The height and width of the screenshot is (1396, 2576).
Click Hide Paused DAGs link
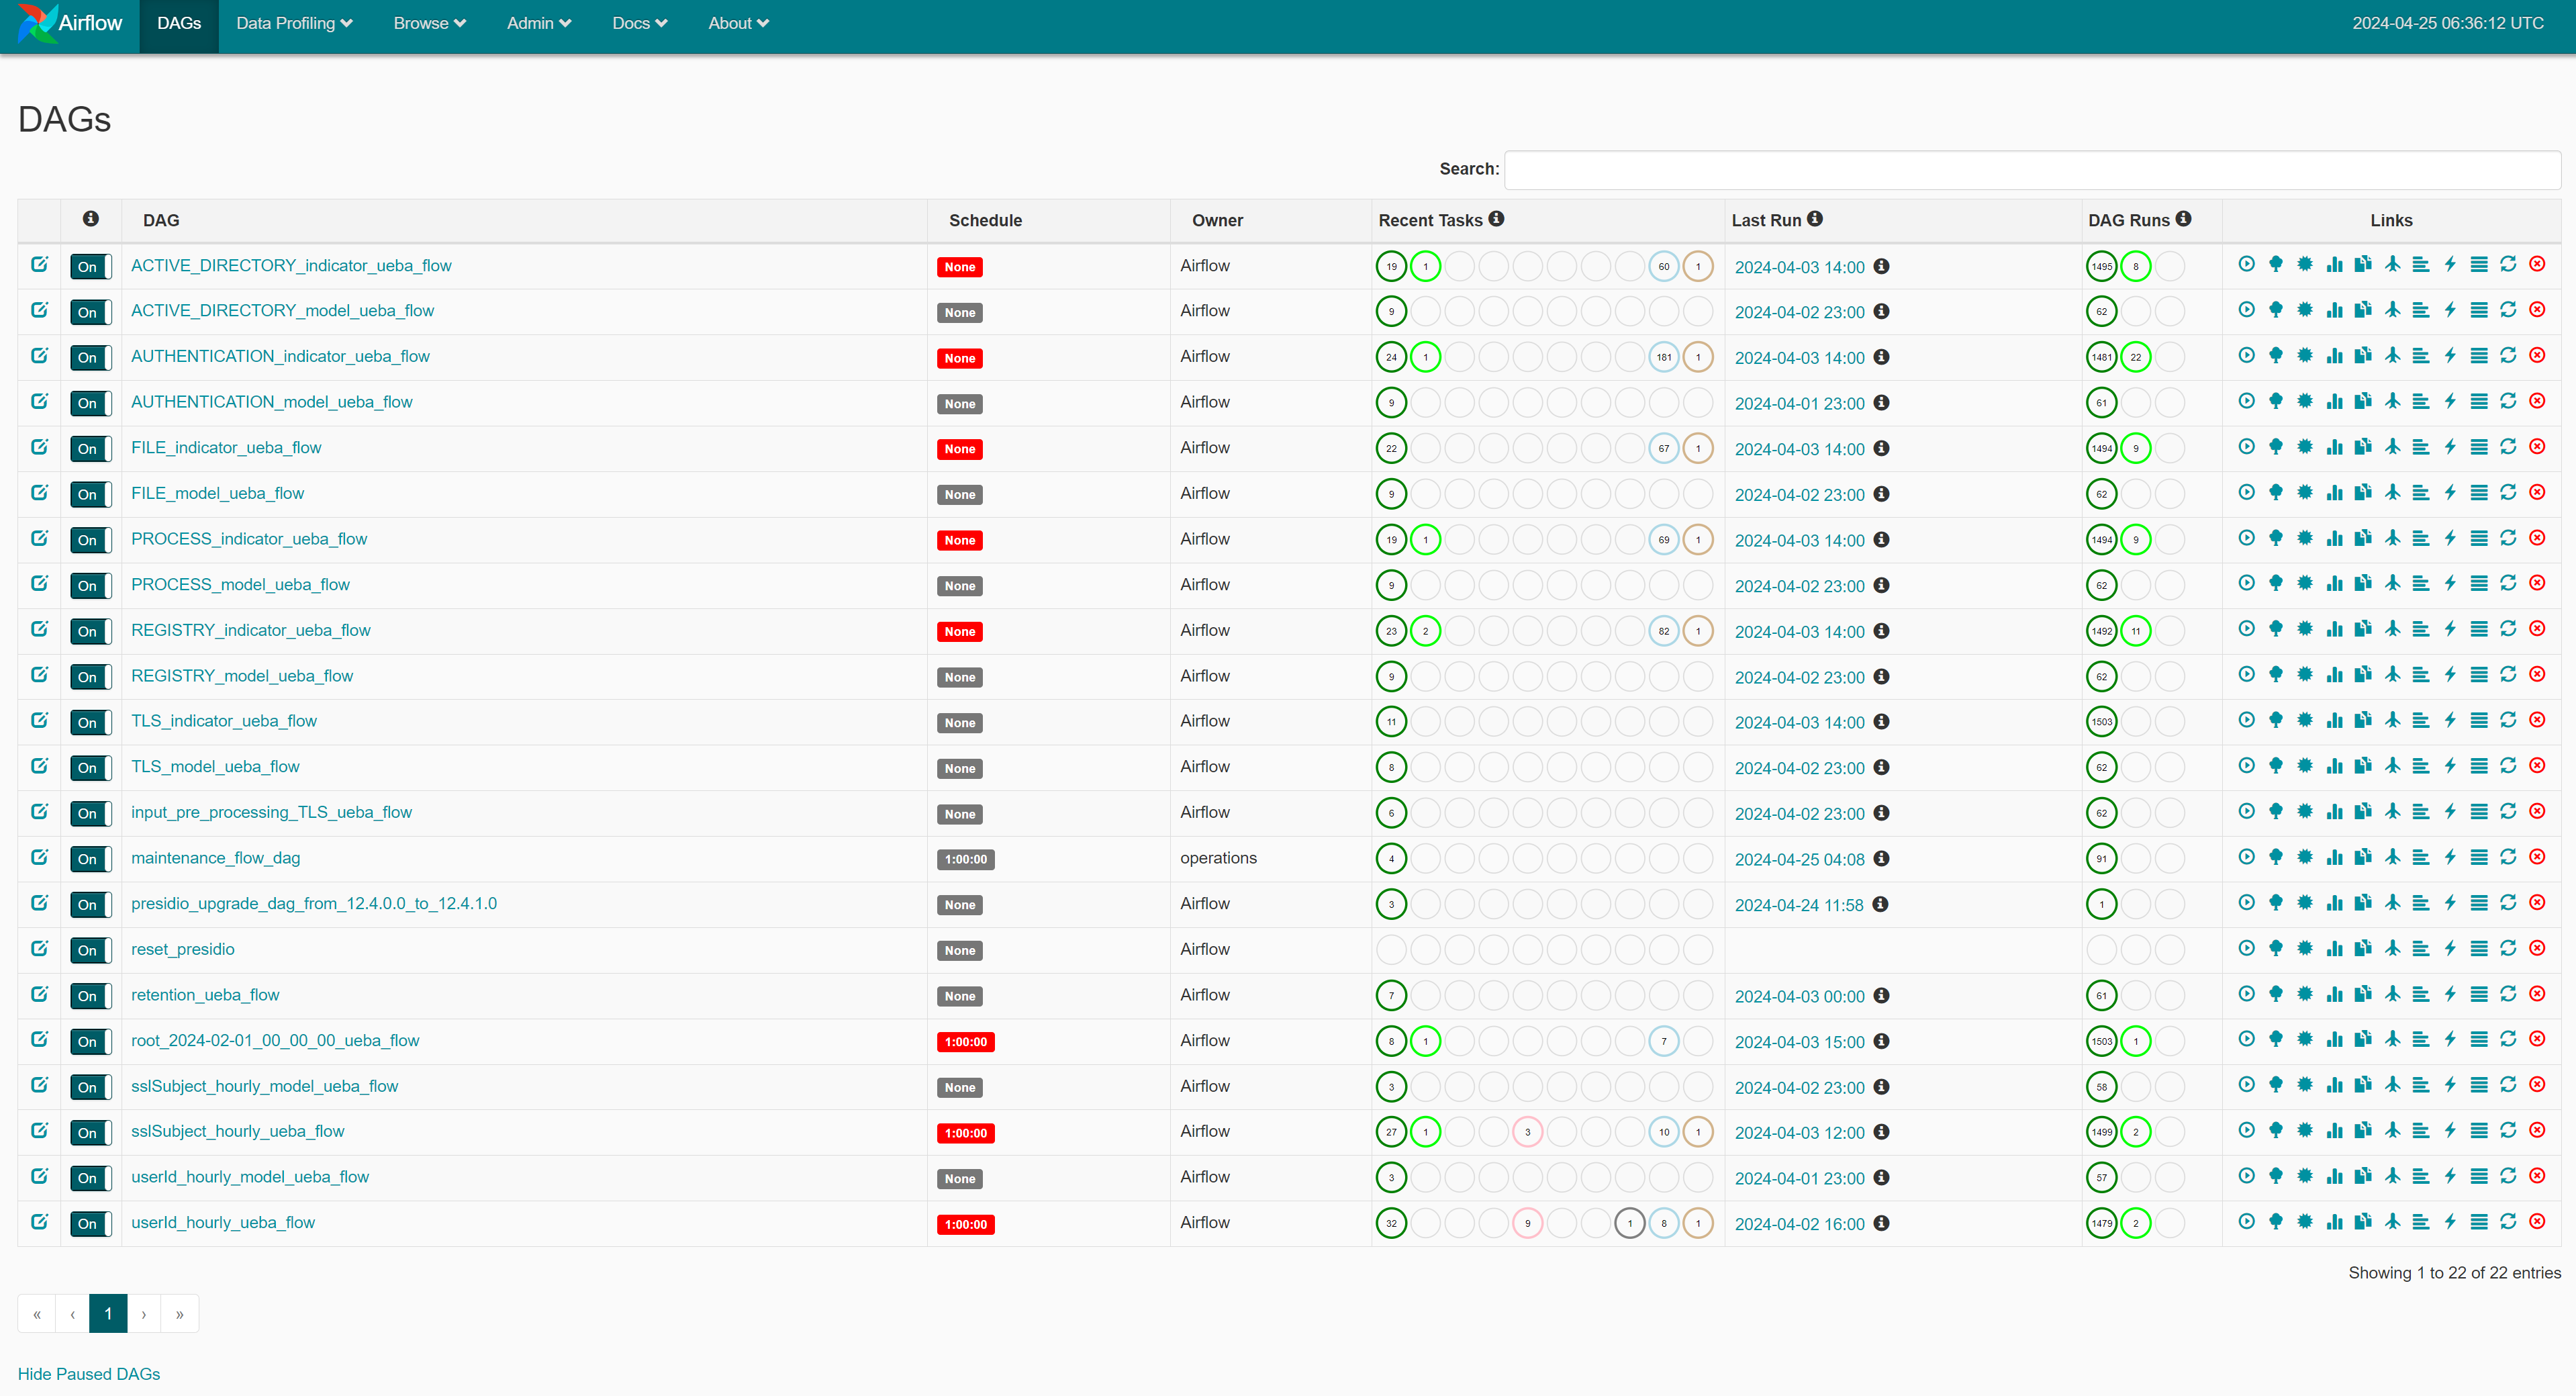89,1373
